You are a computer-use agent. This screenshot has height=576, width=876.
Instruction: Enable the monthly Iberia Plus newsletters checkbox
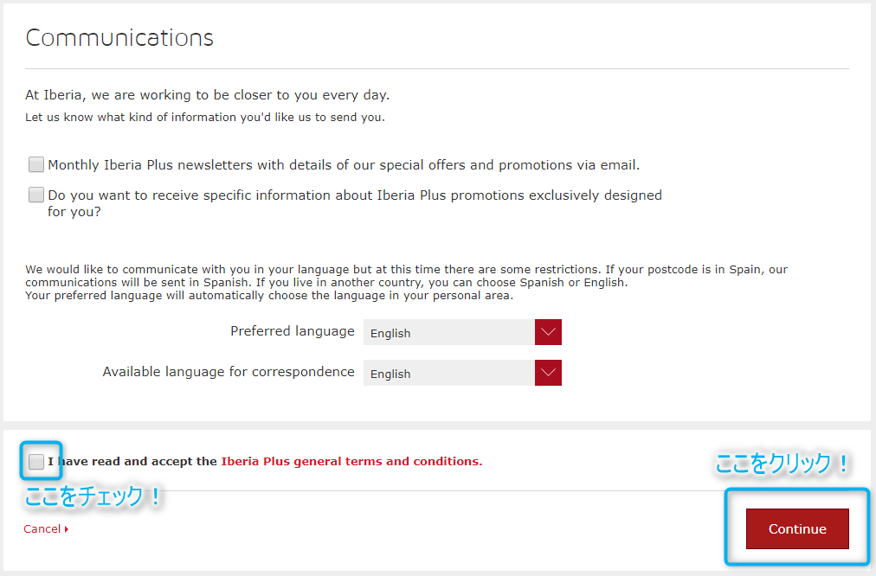coord(36,164)
